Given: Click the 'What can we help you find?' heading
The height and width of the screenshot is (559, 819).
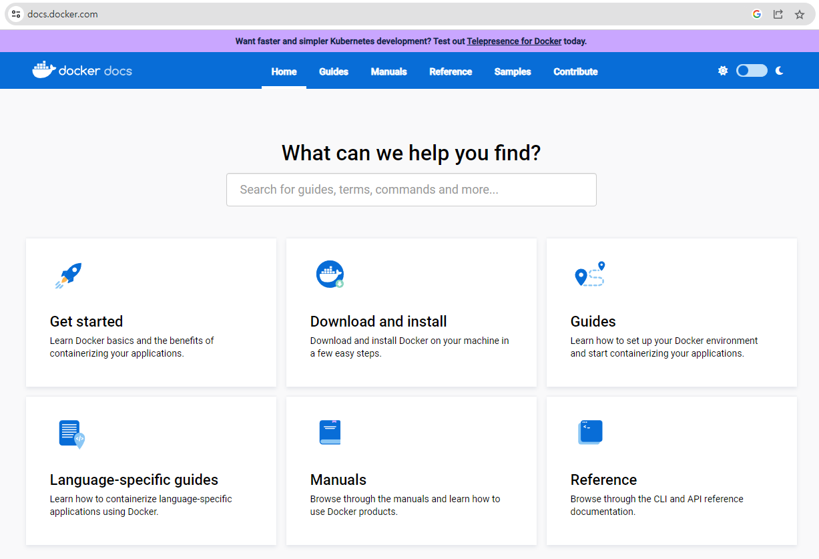Looking at the screenshot, I should pyautogui.click(x=411, y=153).
